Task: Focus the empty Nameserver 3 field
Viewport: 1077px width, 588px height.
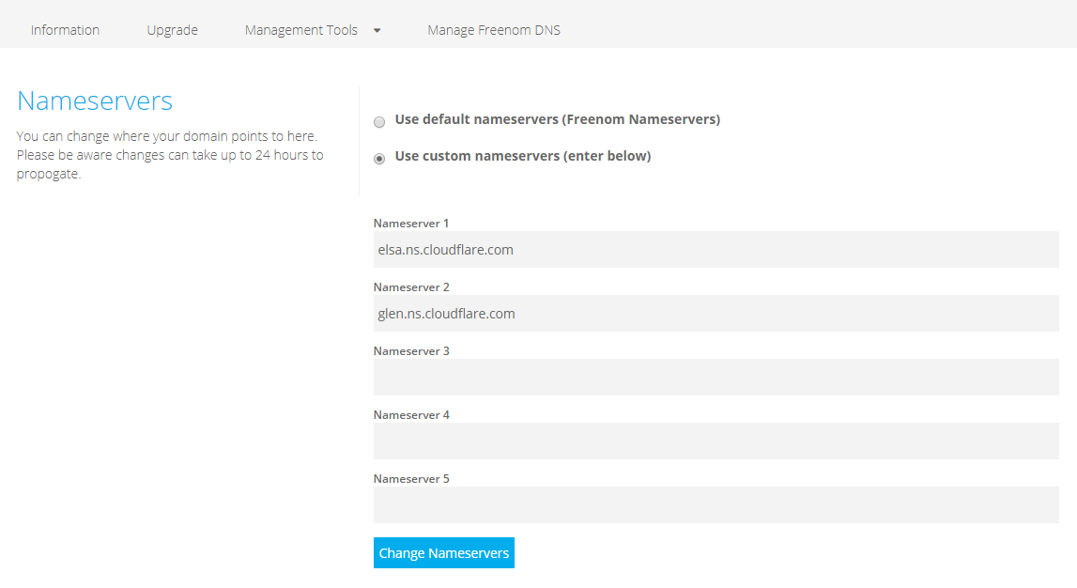Action: (x=715, y=377)
